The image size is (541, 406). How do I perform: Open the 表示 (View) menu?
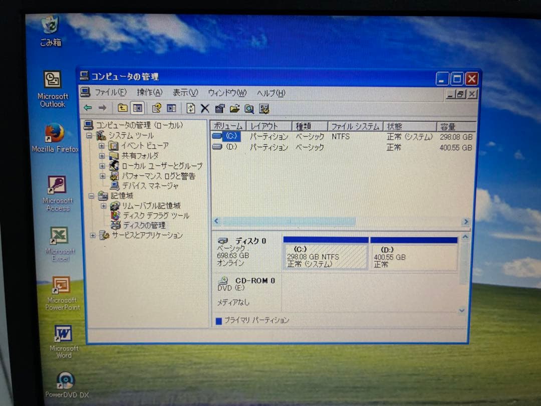[184, 93]
